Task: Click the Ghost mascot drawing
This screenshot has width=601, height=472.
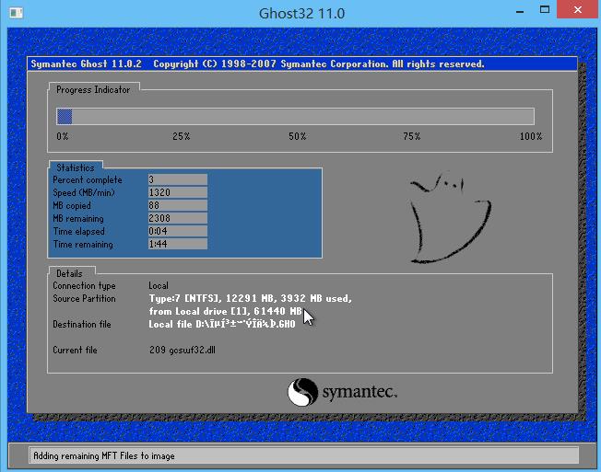Action: point(451,218)
